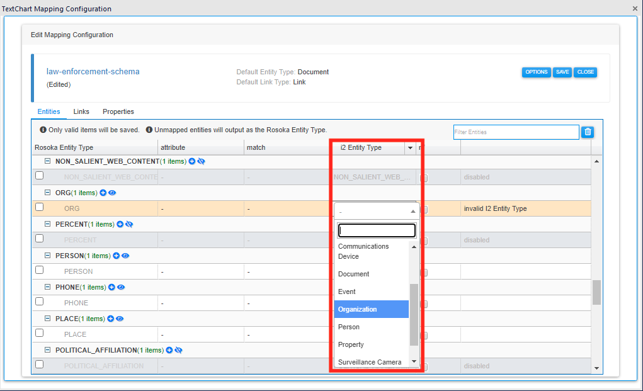
Task: Click the trash icon beside Filter Entities
Action: point(588,132)
